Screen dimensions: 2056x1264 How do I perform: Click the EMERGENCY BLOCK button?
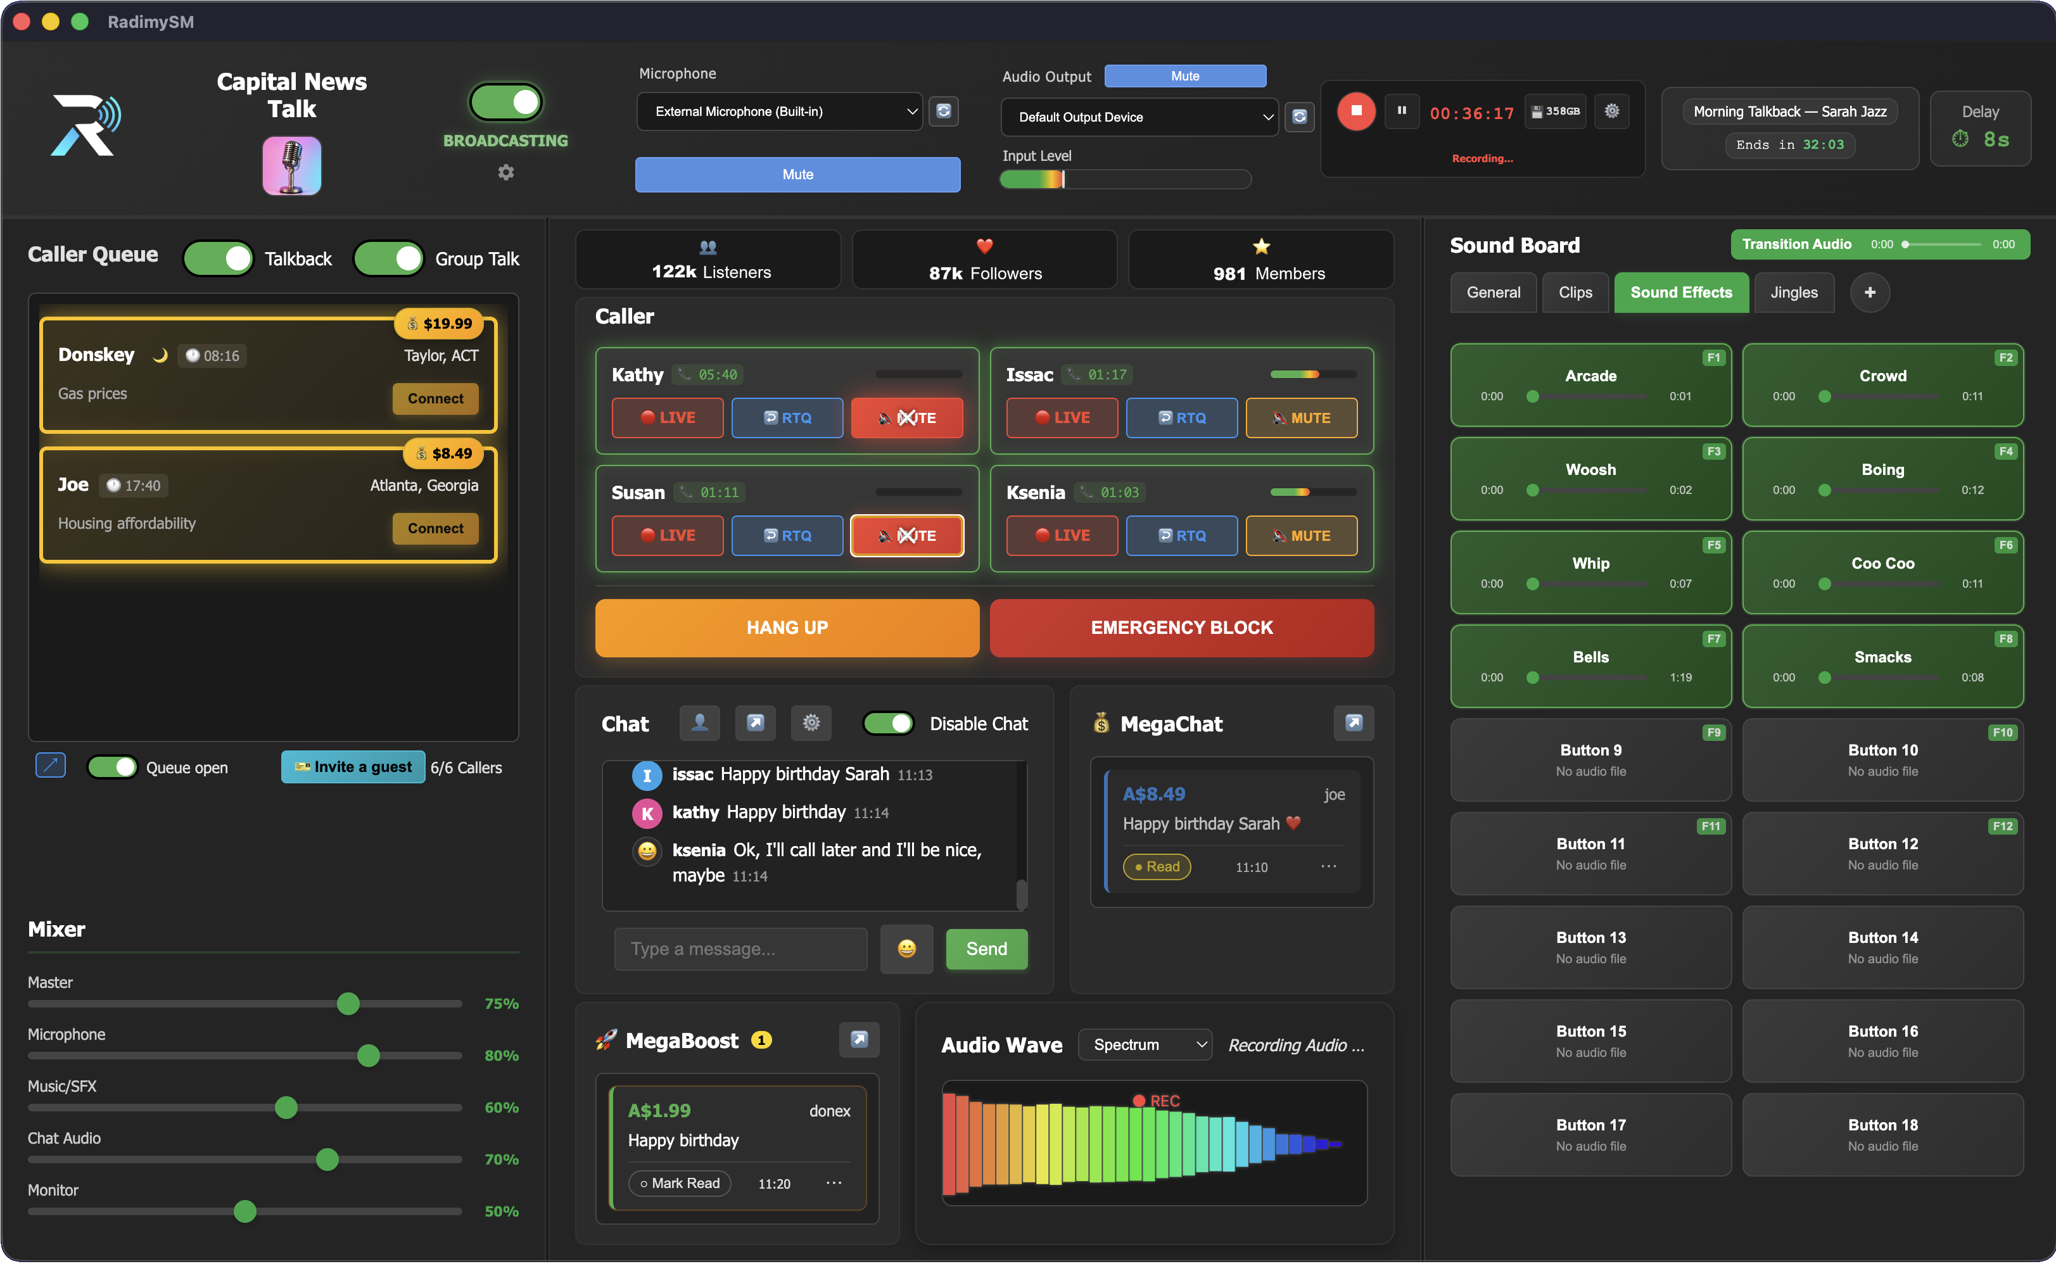[x=1181, y=627]
